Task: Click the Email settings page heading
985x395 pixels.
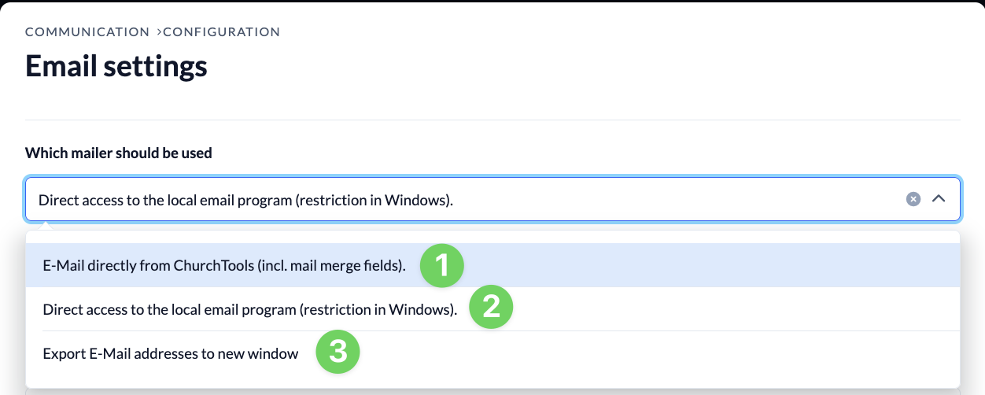Action: [116, 66]
